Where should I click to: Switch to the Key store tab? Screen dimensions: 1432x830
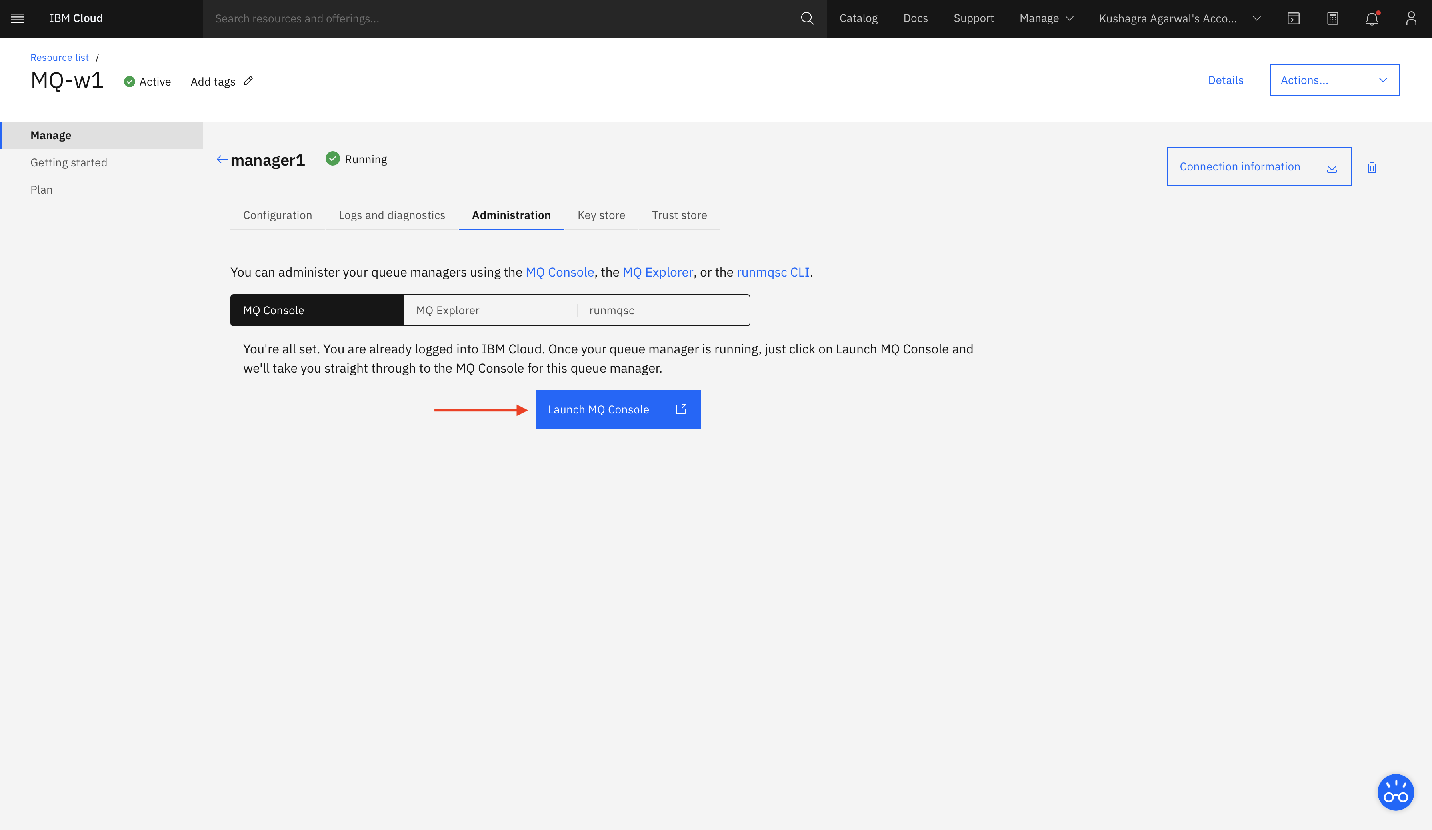pyautogui.click(x=601, y=215)
